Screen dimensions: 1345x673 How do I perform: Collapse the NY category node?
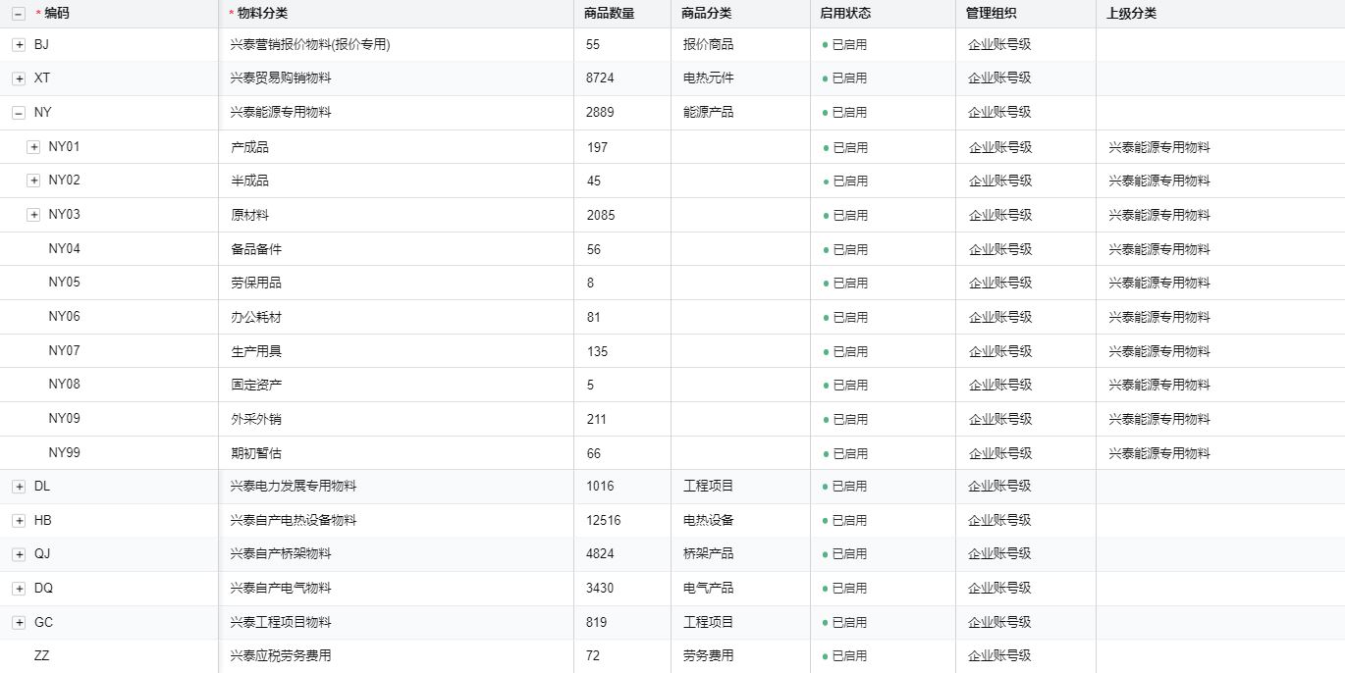19,113
